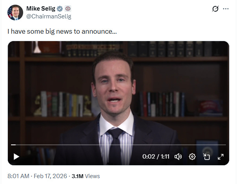Click the blue verified checkmark badge

pyautogui.click(x=60, y=9)
